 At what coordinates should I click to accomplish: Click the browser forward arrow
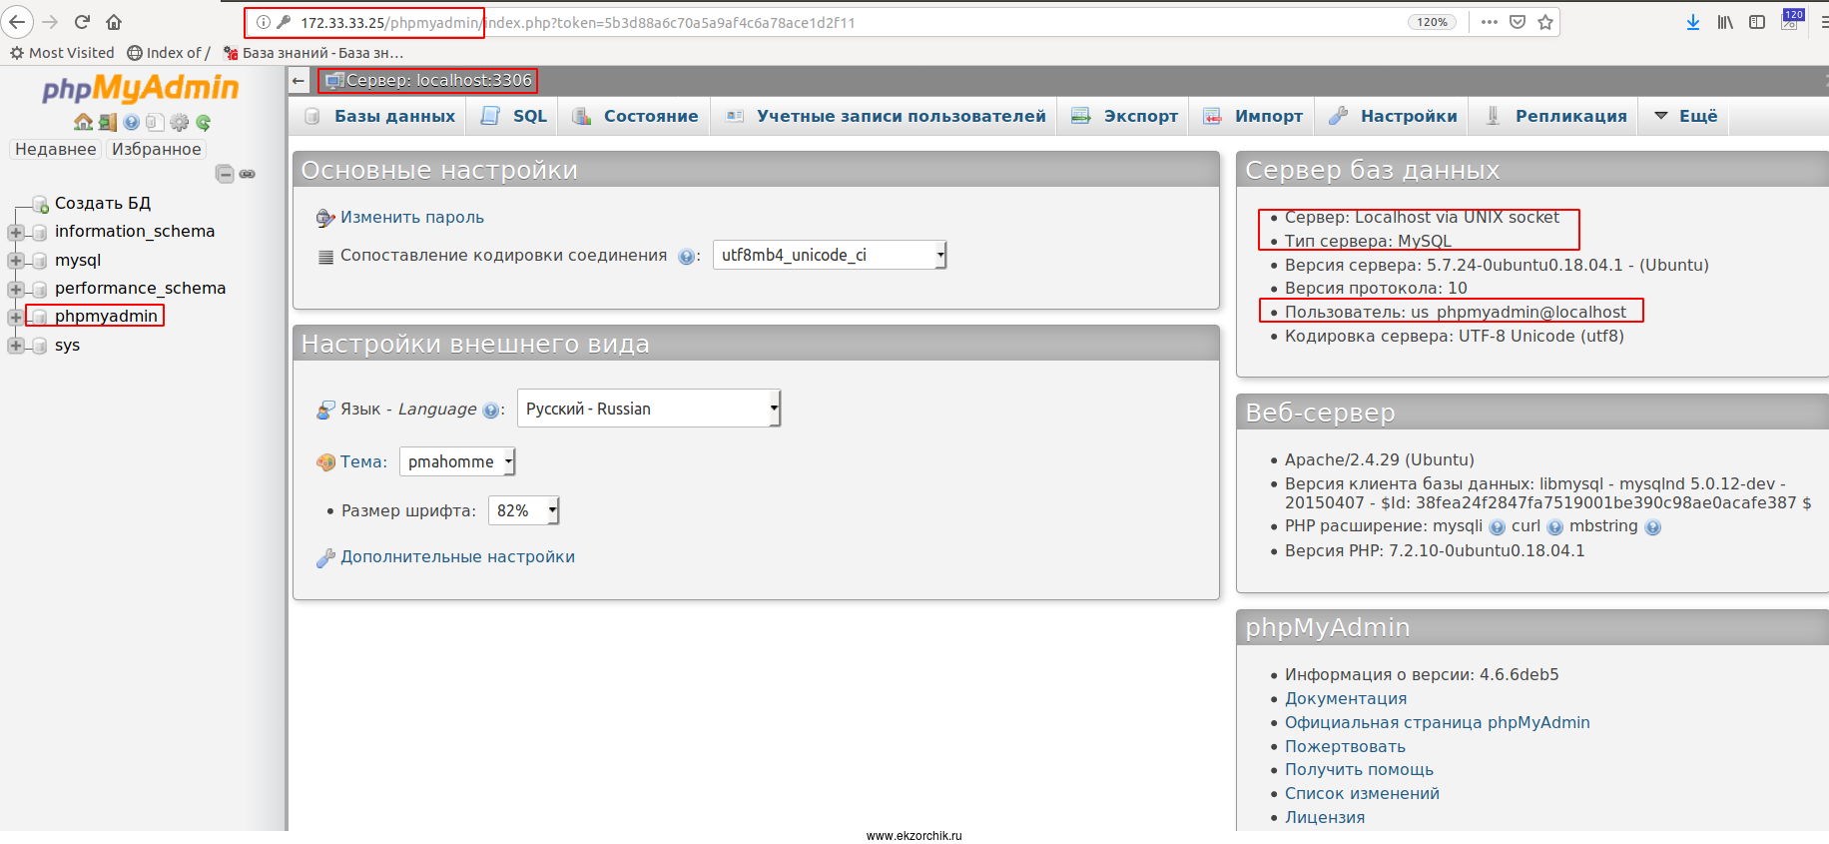[50, 22]
